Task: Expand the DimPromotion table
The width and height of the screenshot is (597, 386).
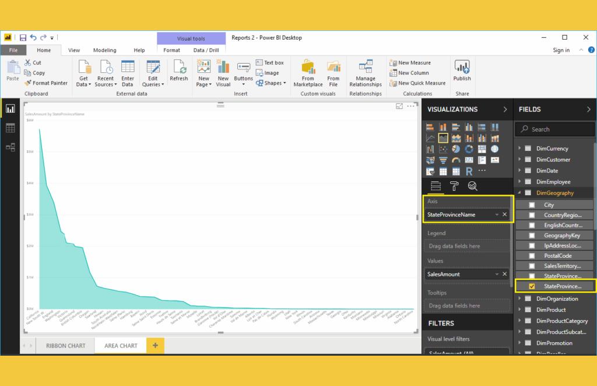Action: pyautogui.click(x=519, y=343)
